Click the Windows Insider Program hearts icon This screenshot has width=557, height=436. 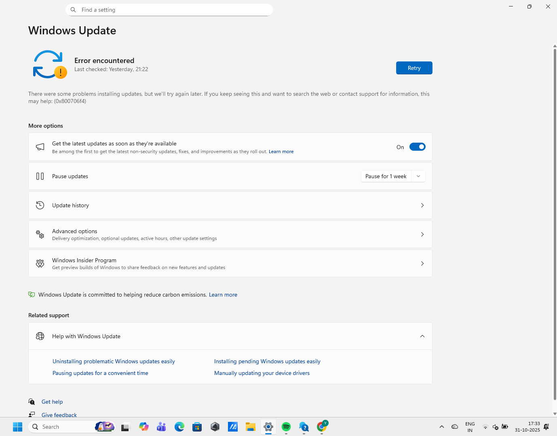click(x=40, y=263)
